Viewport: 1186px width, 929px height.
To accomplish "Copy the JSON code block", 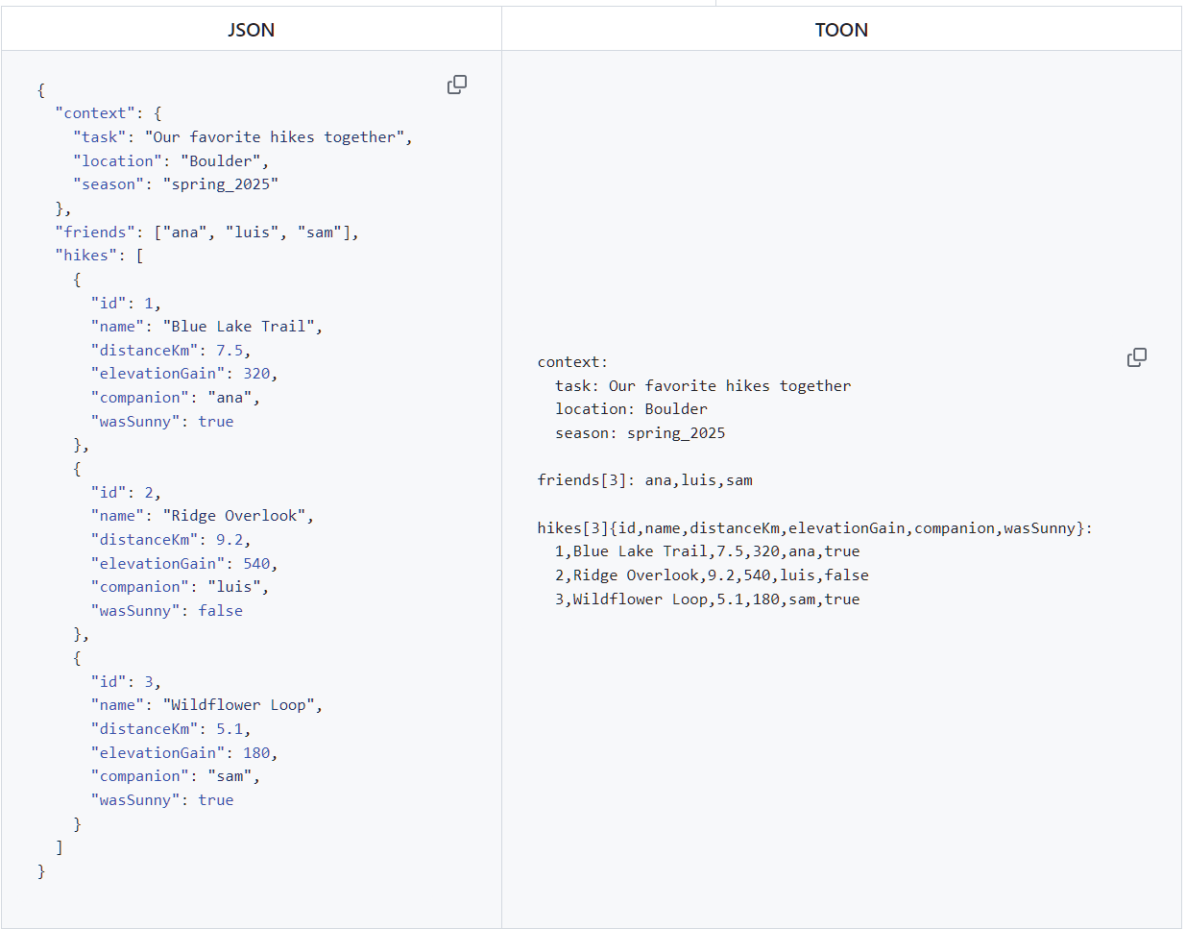I will (457, 85).
